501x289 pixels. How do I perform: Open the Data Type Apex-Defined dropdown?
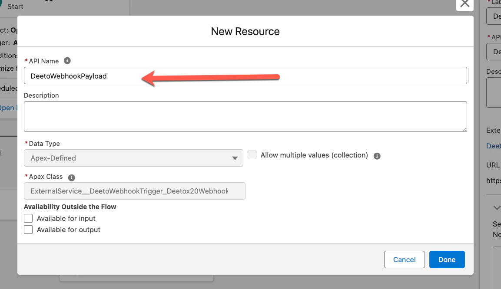(133, 158)
